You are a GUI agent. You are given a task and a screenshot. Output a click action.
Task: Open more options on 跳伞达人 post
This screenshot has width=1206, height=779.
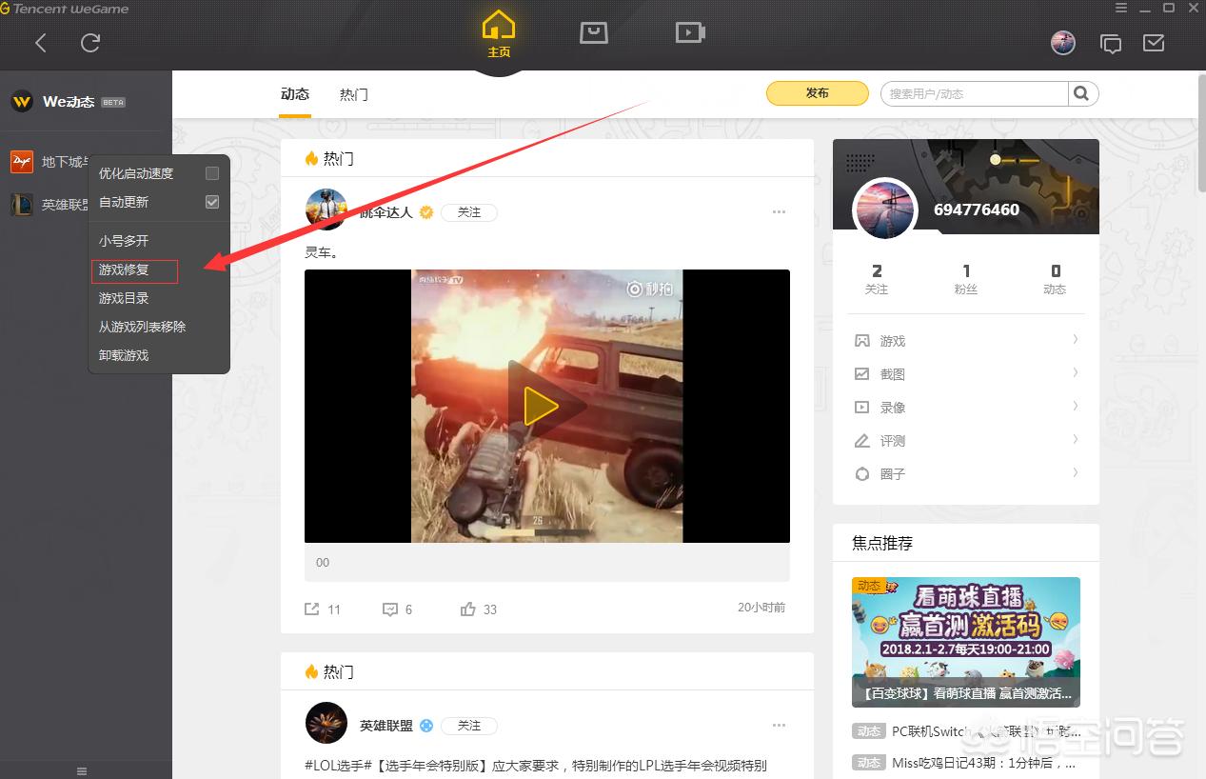[x=780, y=212]
